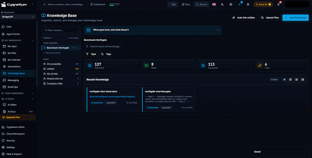The height and width of the screenshot is (158, 312).
Task: Select Shared with me scope
Action: click(61, 79)
